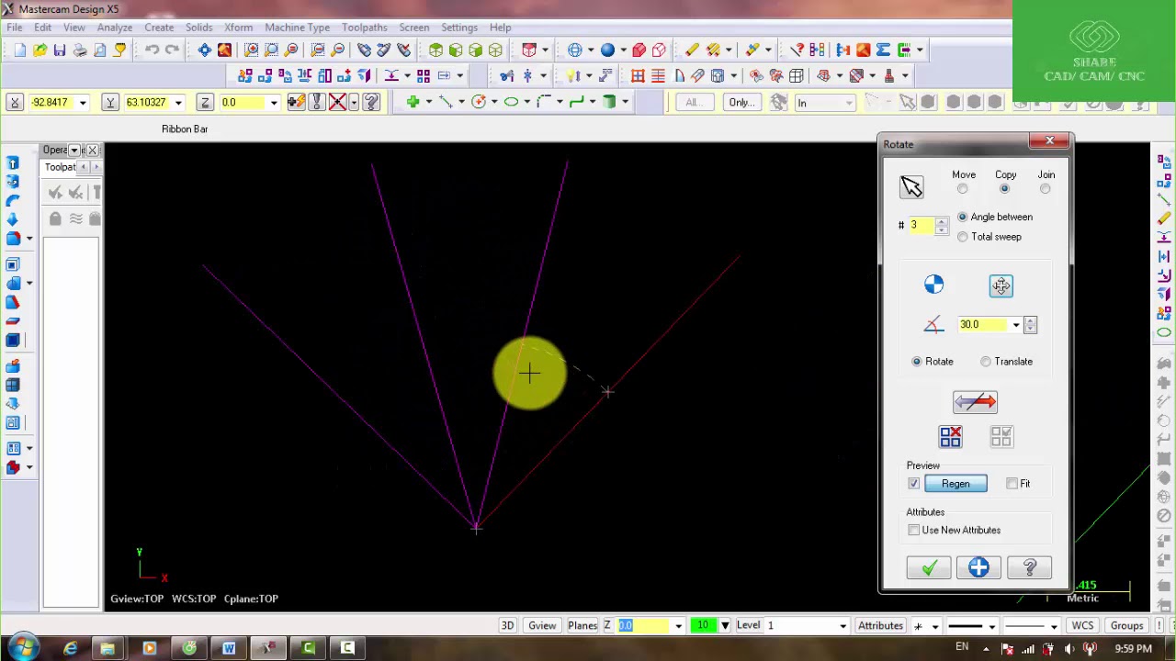Click the copies count field showing 3
Viewport: 1176px width, 661px height.
tap(921, 226)
